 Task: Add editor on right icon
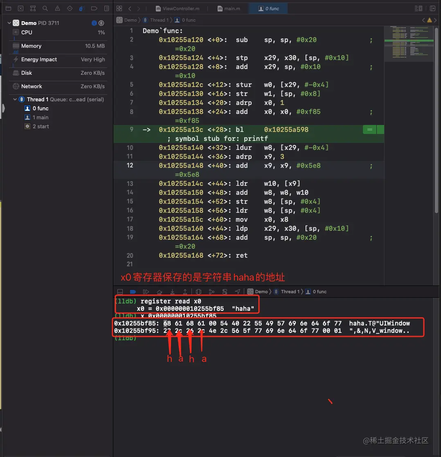click(x=432, y=9)
